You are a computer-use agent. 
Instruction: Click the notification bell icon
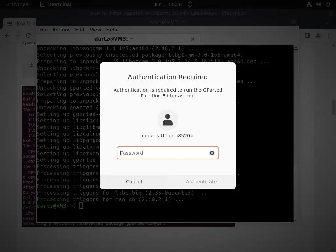(x=190, y=4)
